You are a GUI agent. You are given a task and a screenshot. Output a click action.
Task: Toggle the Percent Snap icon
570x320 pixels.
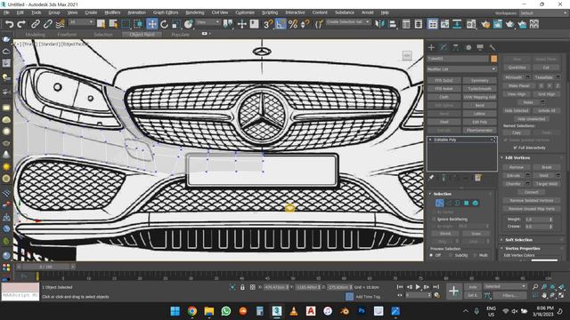(x=293, y=24)
